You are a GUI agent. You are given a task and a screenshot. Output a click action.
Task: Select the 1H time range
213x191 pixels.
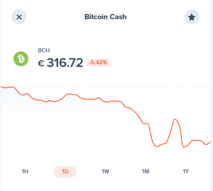tap(25, 171)
